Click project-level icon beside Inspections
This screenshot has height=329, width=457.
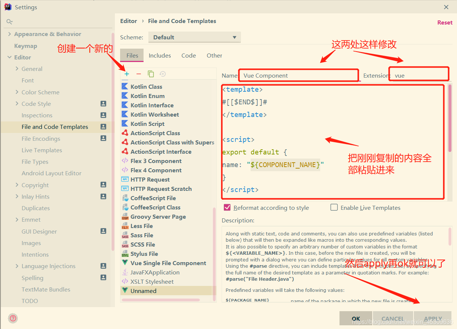tap(103, 115)
